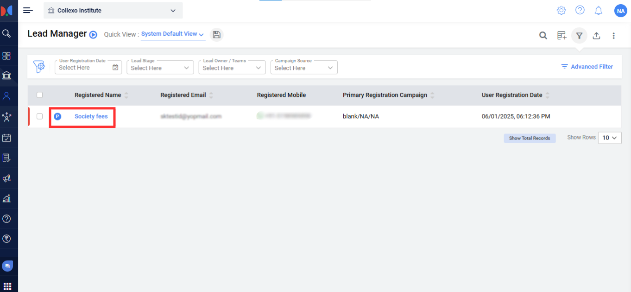The width and height of the screenshot is (631, 292).
Task: Open the Campaign Source dropdown
Action: [304, 68]
